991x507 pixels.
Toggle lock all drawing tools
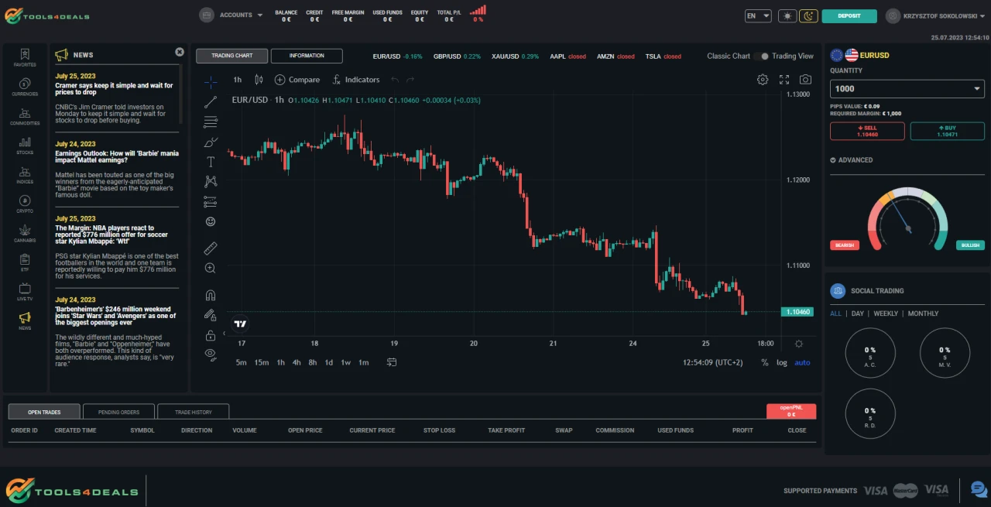(211, 335)
